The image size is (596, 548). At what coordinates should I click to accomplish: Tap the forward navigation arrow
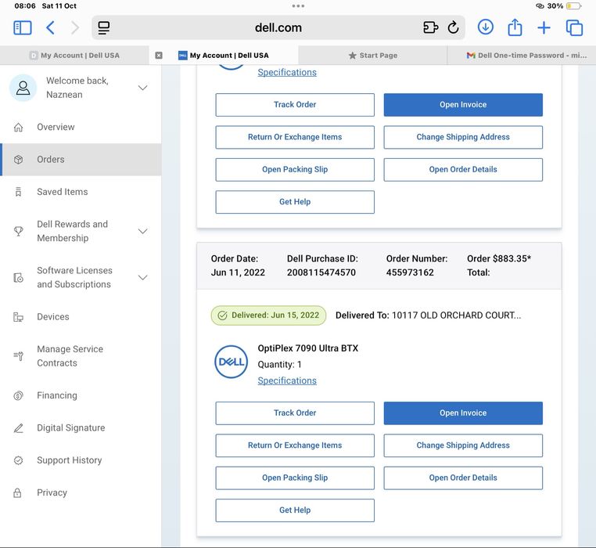coord(75,27)
